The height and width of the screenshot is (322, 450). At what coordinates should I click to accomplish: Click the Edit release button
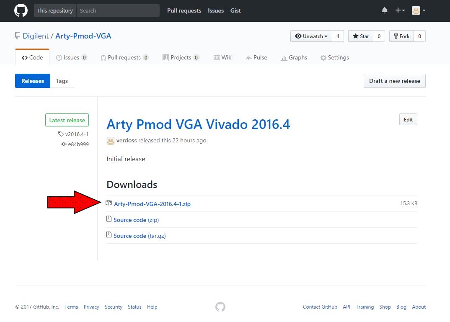pyautogui.click(x=408, y=120)
